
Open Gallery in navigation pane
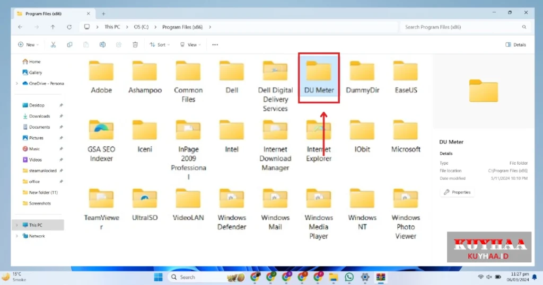point(32,72)
